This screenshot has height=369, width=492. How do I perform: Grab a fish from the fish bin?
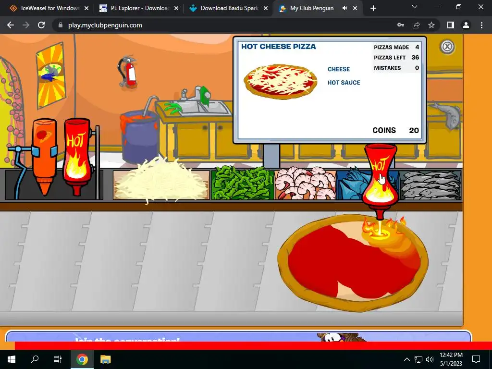430,185
